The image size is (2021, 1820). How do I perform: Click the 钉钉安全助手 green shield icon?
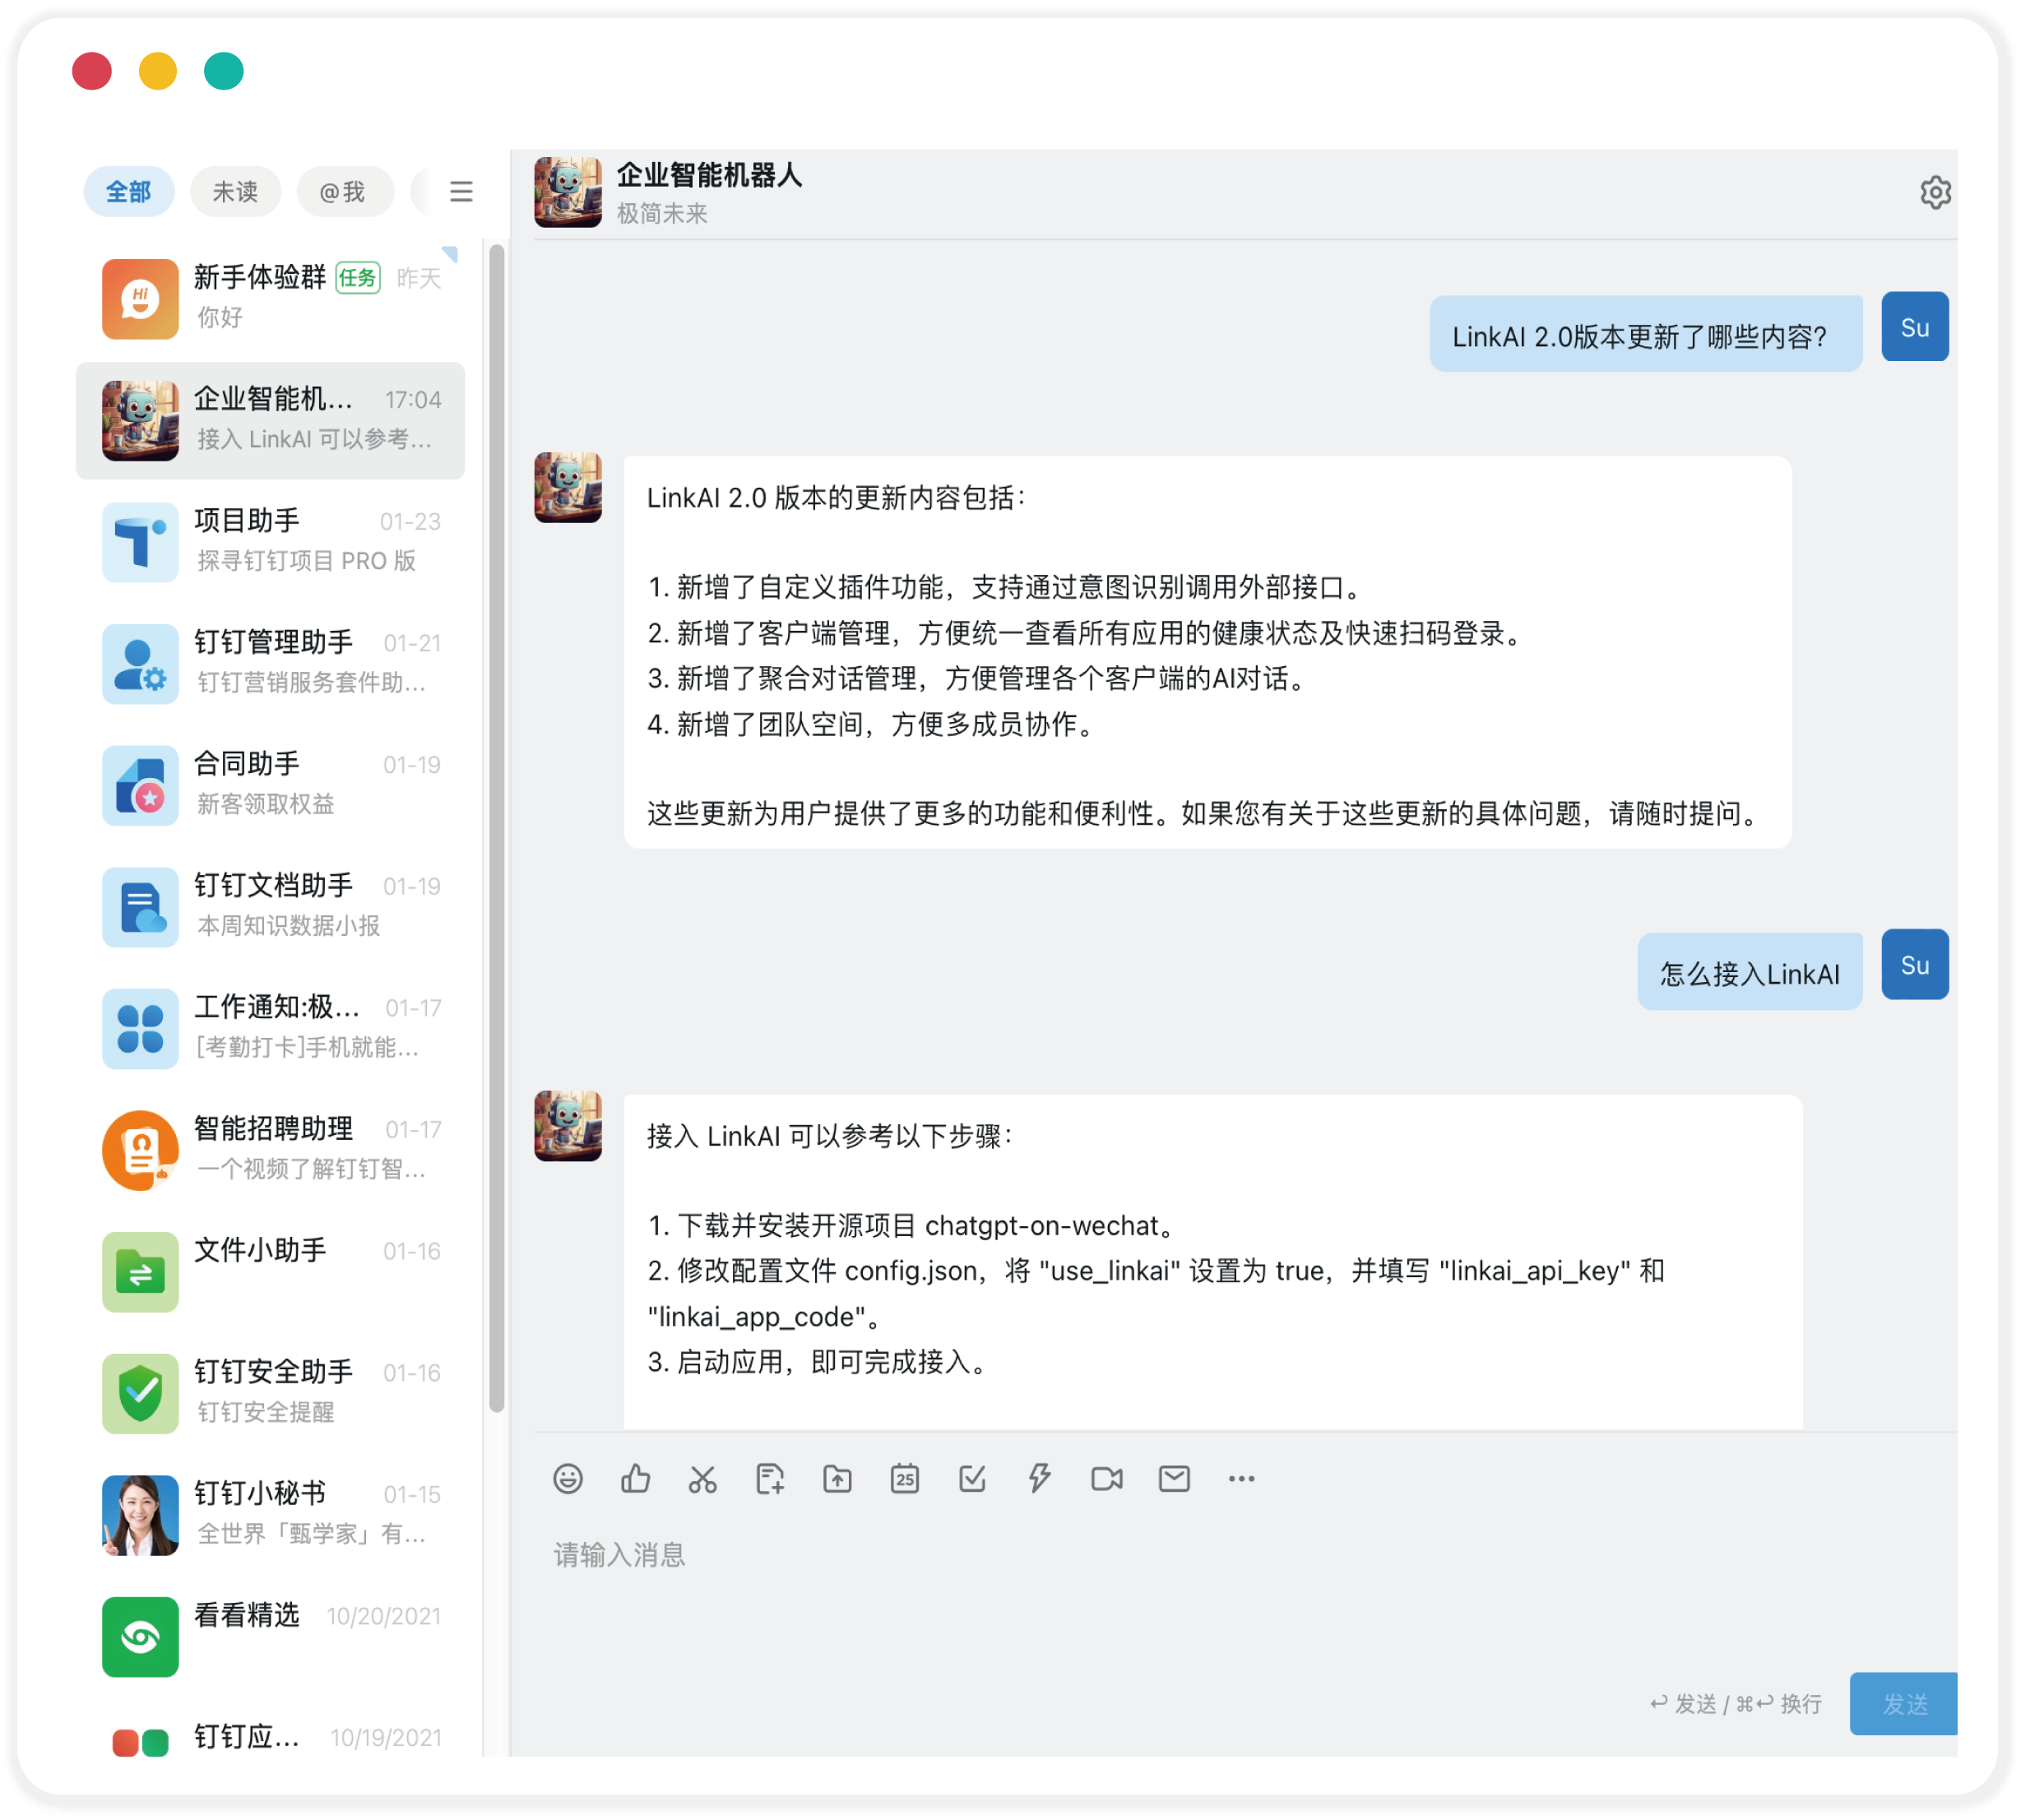point(140,1393)
